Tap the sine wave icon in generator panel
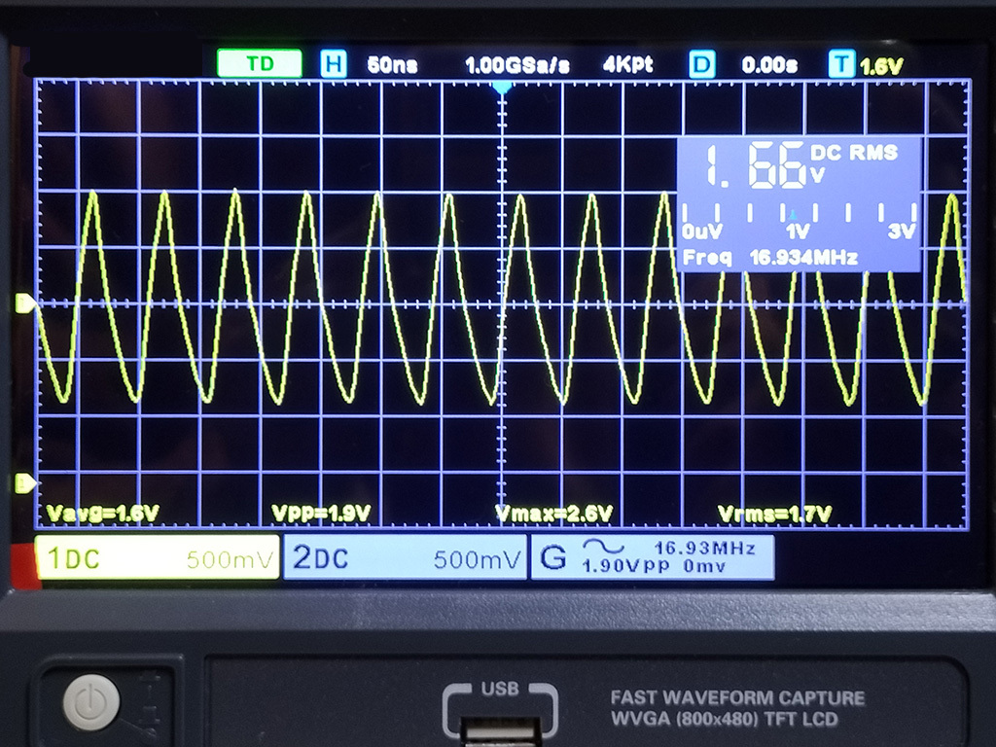This screenshot has width=996, height=747. (603, 547)
